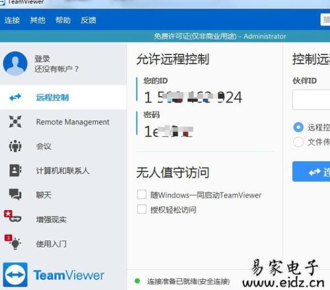Open the 反馈 menu
This screenshot has width=330, height=290.
tap(89, 20)
